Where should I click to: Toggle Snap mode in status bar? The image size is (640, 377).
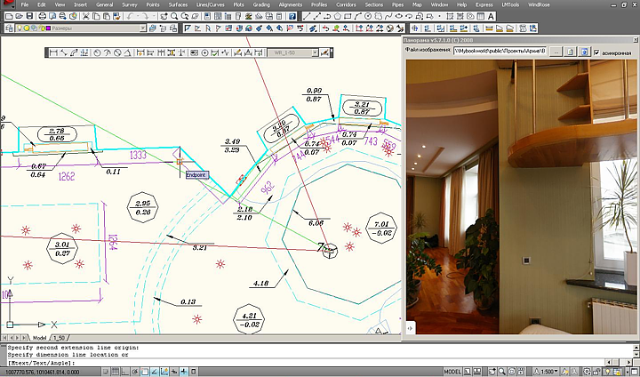click(x=105, y=372)
